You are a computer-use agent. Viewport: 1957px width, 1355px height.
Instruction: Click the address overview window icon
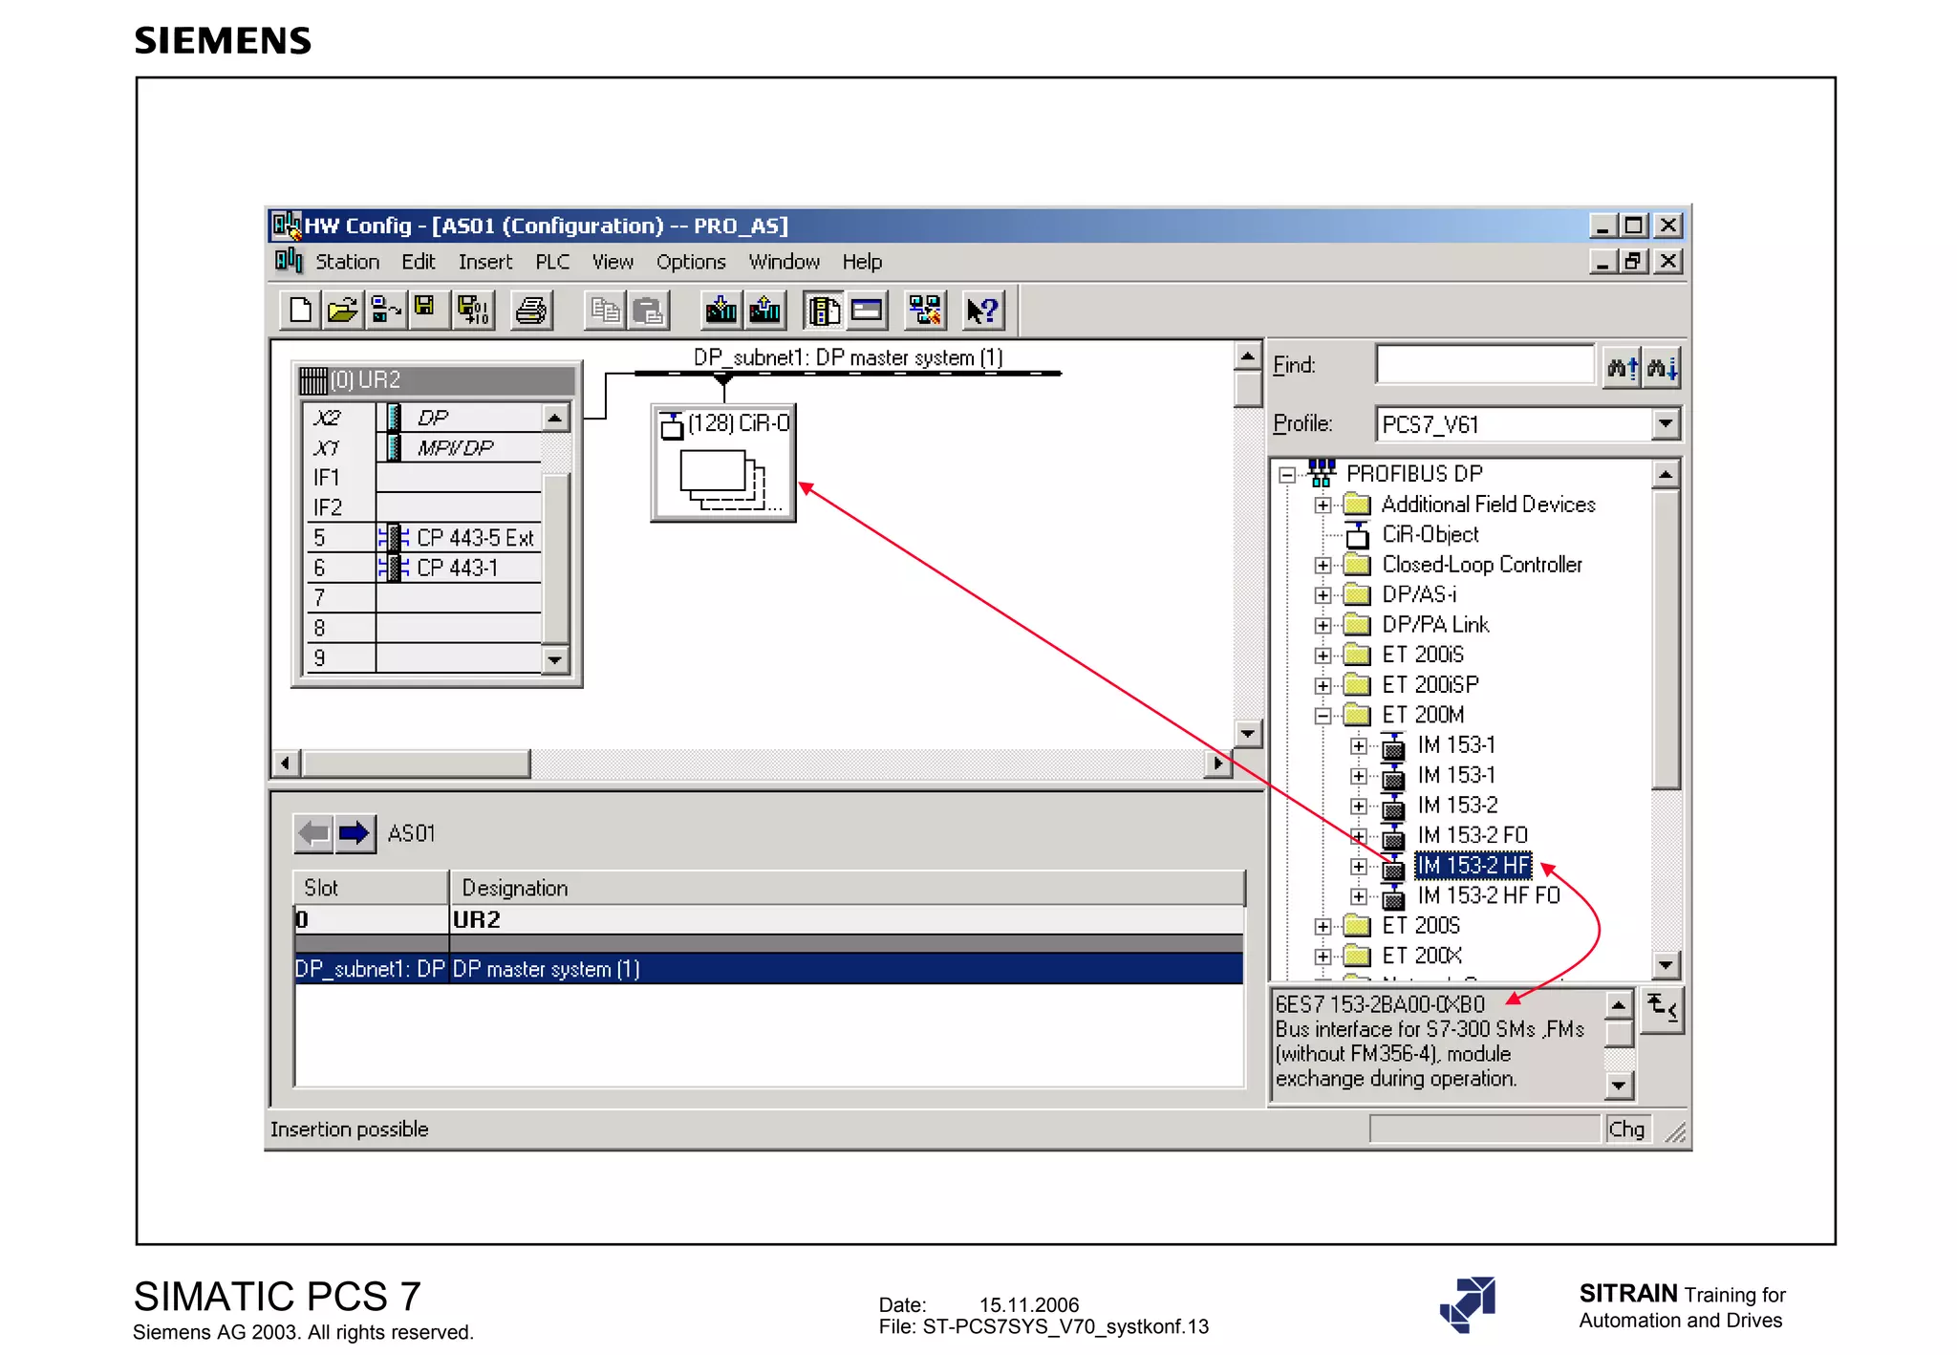click(x=867, y=311)
